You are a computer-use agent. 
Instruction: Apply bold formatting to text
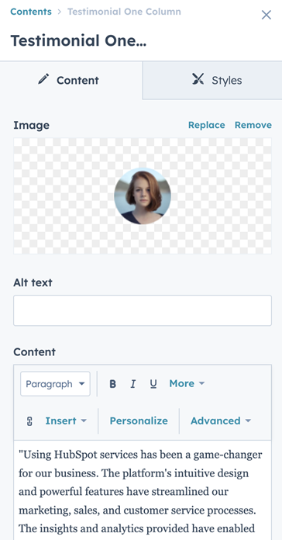pyautogui.click(x=112, y=383)
